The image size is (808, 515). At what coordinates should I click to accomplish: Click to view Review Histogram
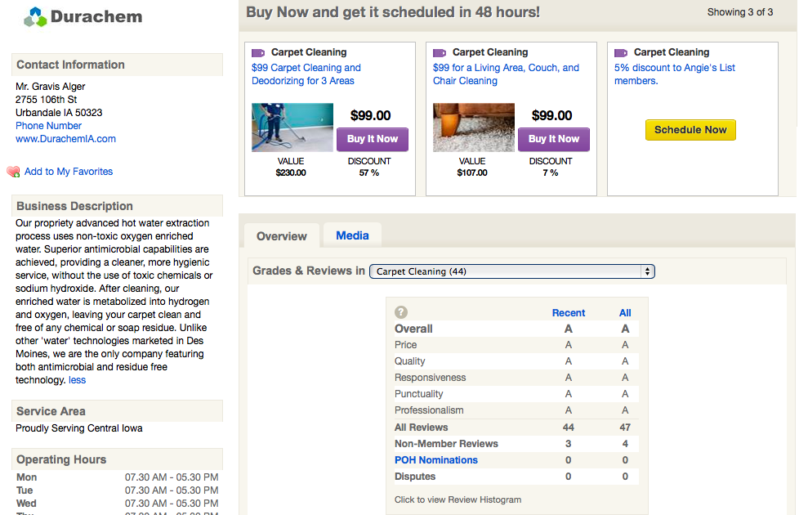(x=458, y=499)
